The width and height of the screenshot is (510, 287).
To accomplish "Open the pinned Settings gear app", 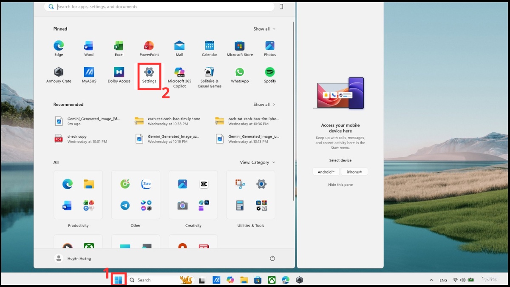I will point(149,74).
